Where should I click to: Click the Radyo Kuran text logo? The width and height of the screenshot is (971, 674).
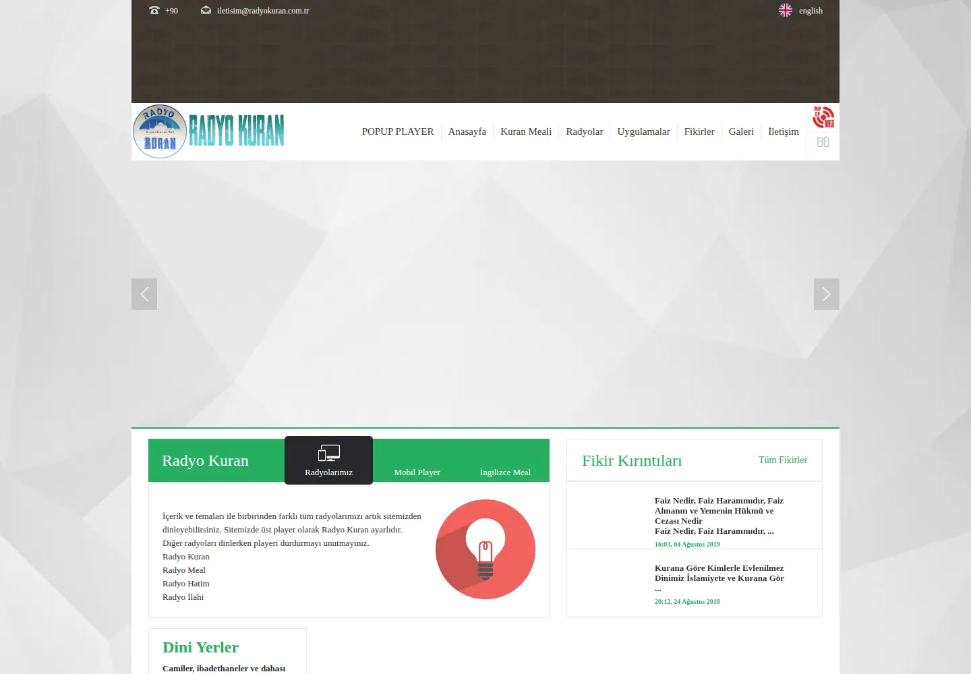click(236, 131)
